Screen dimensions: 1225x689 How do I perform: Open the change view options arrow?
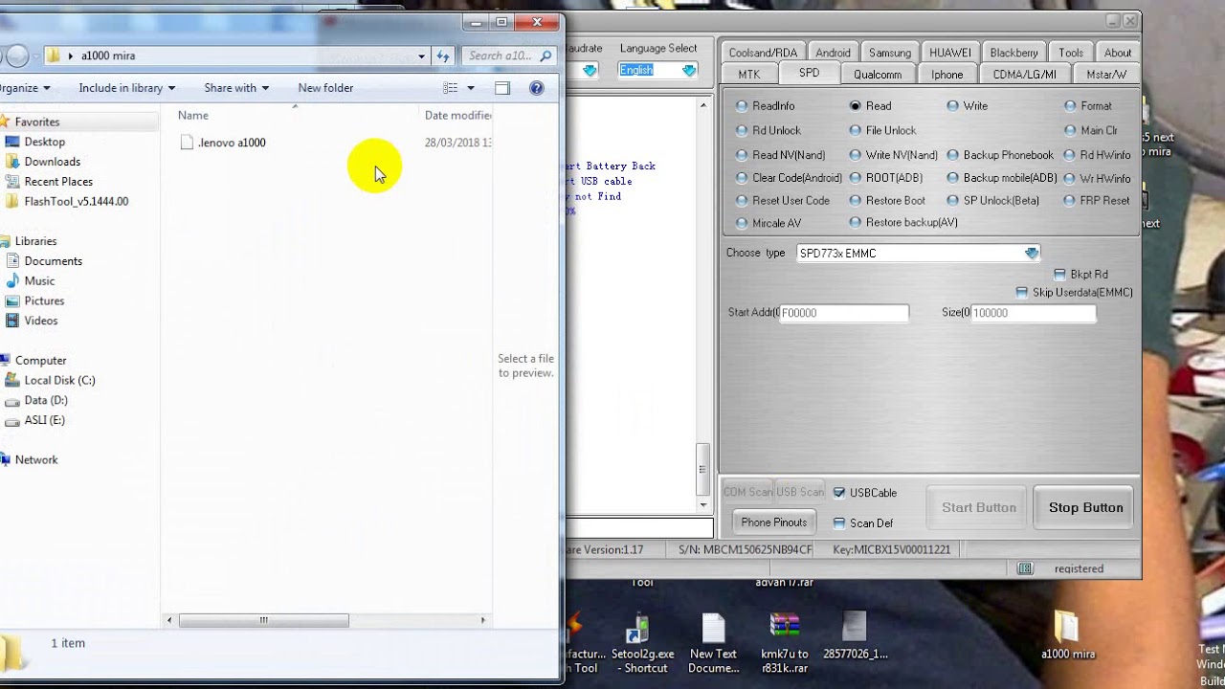[x=470, y=88]
